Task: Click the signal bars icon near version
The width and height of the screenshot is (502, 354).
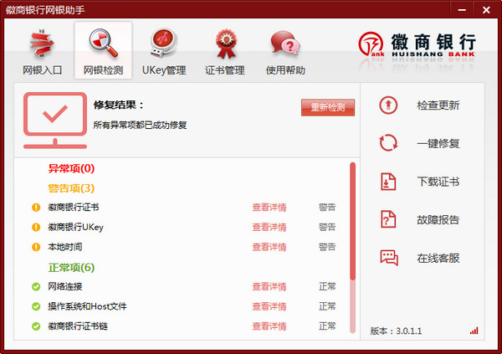Action: [x=474, y=331]
